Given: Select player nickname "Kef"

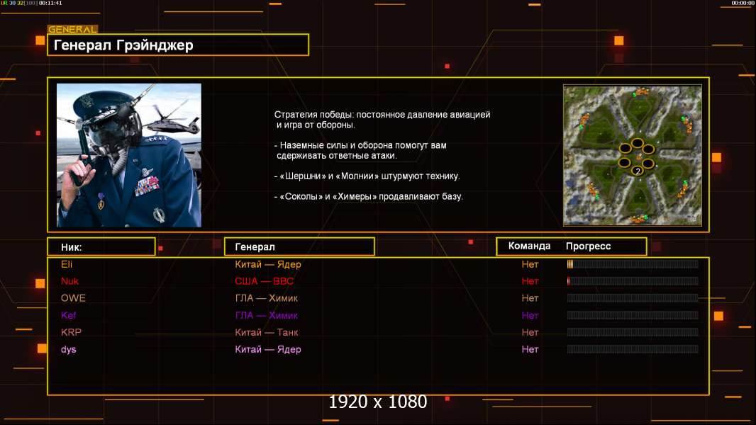Looking at the screenshot, I should [x=68, y=315].
